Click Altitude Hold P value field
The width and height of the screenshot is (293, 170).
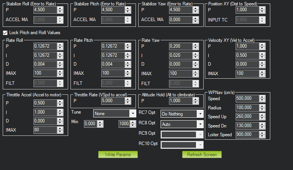coord(181,101)
